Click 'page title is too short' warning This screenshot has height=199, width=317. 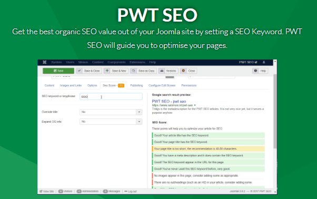[x=208, y=148]
